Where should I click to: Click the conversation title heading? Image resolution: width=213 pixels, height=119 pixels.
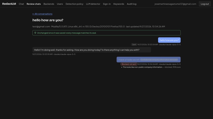(48, 20)
